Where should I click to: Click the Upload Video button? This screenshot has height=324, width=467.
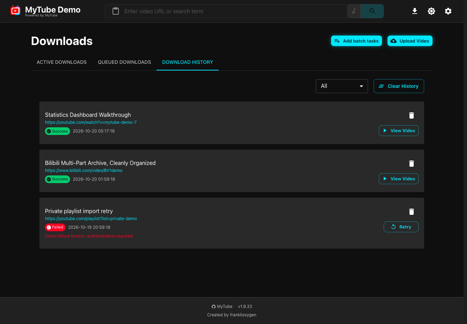coord(410,41)
